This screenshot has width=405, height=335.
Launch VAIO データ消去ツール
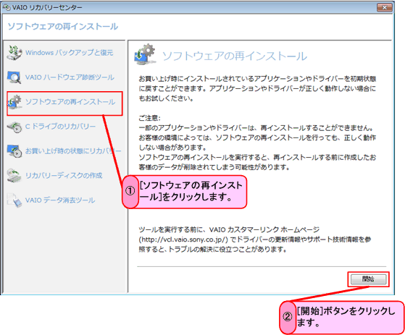pyautogui.click(x=60, y=200)
